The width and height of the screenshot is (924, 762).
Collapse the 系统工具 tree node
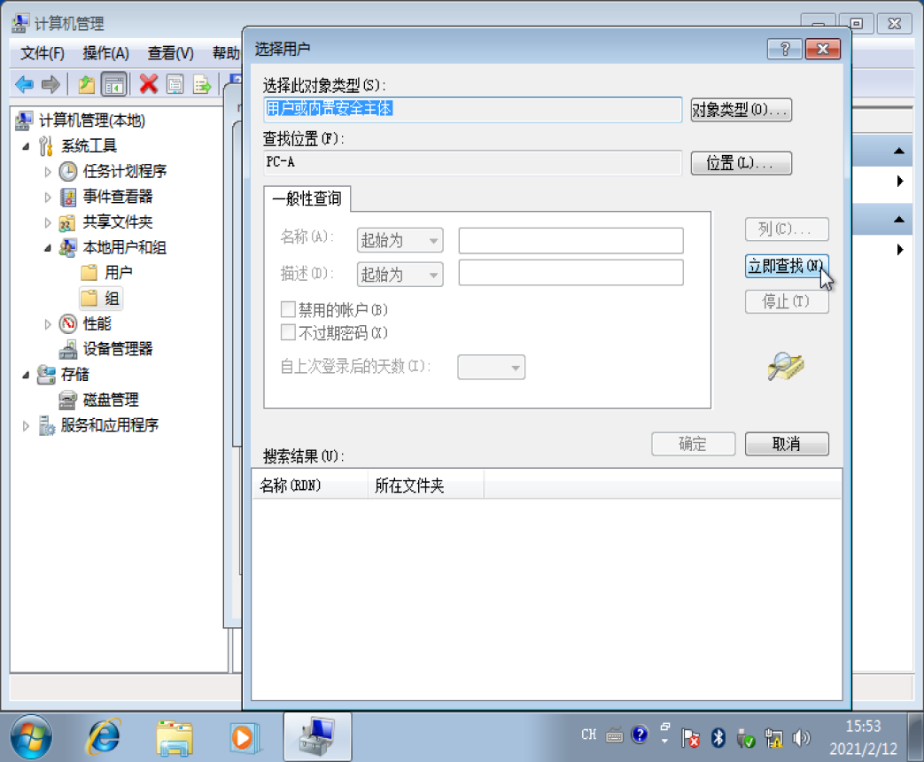coord(26,146)
